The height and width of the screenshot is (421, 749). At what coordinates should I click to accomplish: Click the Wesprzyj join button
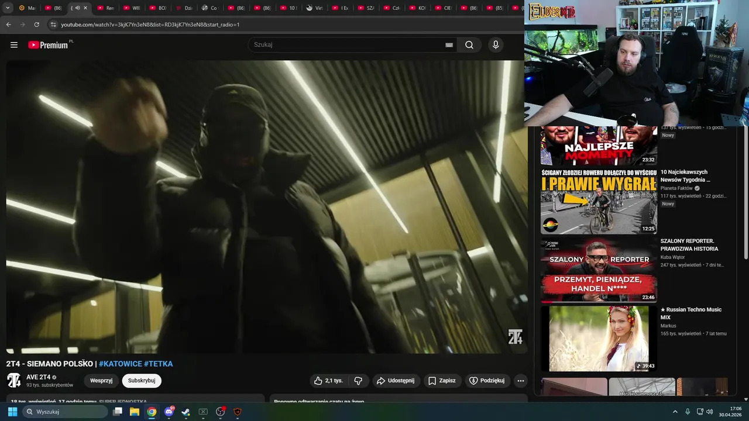(101, 381)
